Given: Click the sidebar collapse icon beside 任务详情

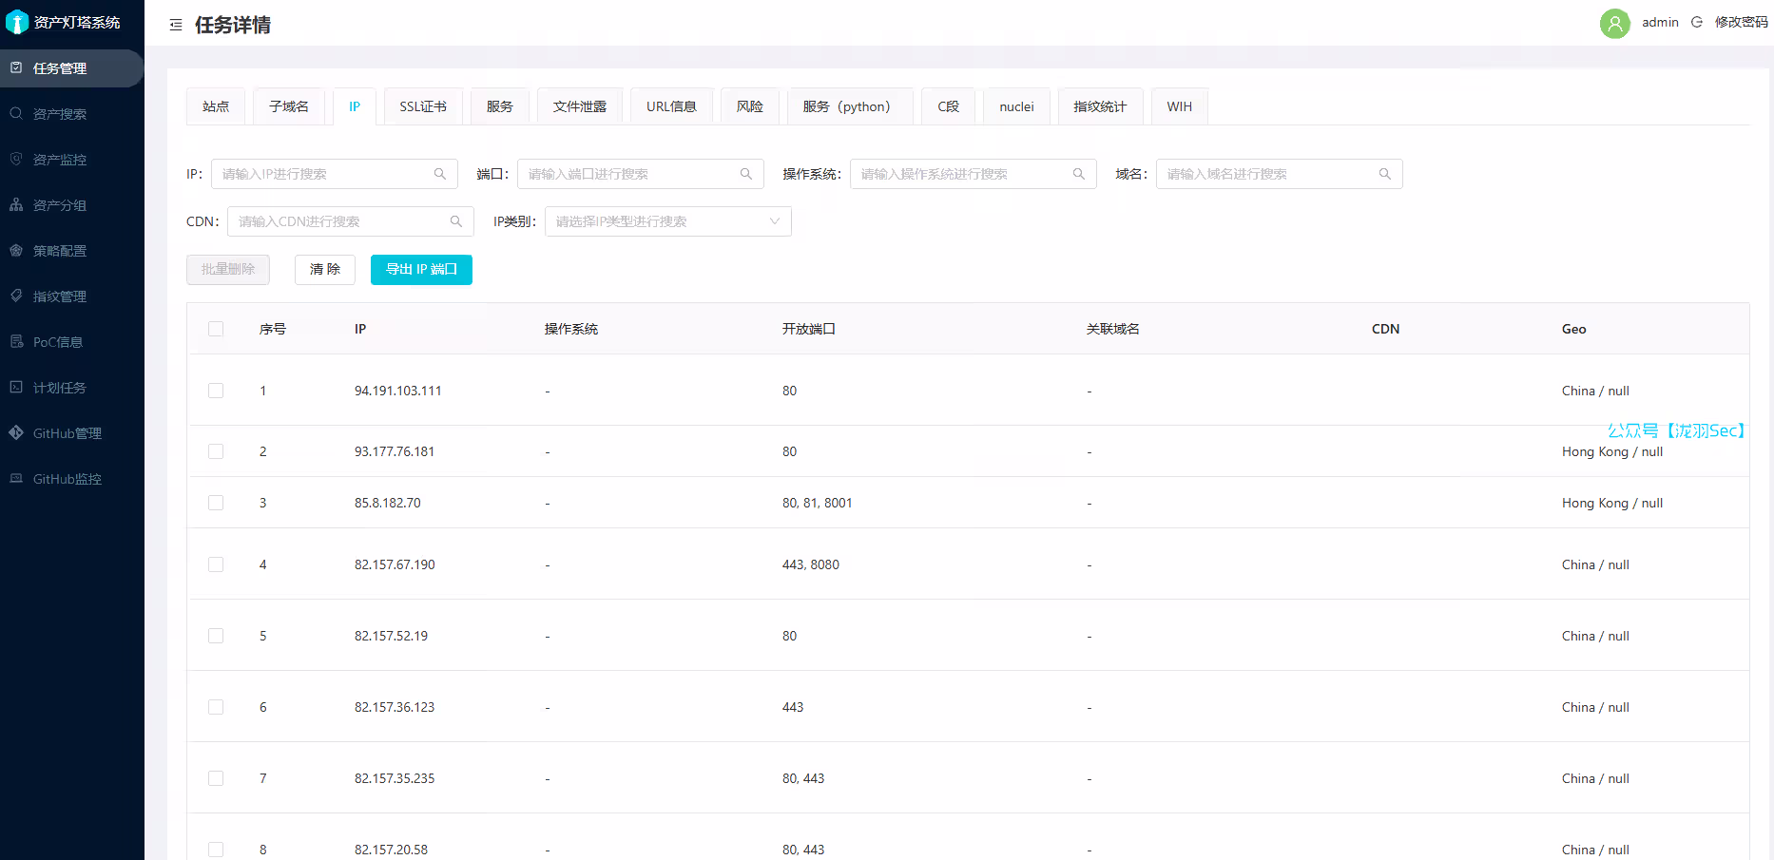Looking at the screenshot, I should tap(176, 25).
